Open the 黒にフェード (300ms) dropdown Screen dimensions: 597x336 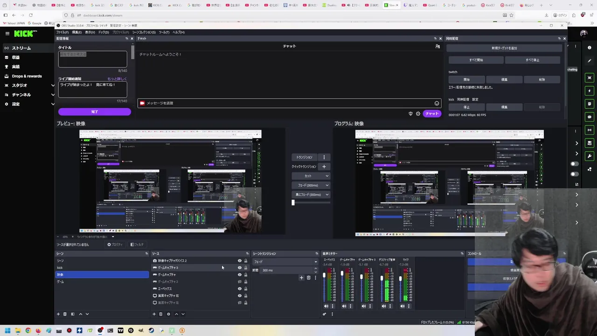coord(311,195)
